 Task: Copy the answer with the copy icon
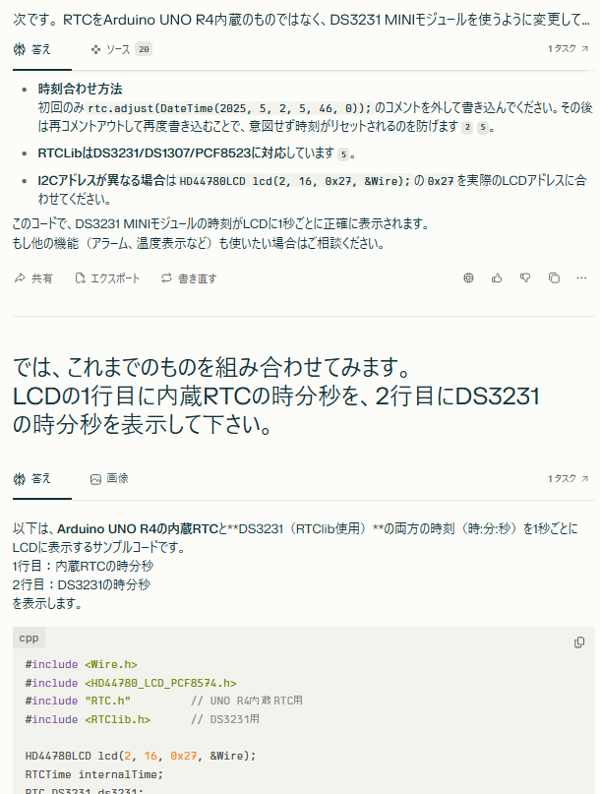coord(554,278)
